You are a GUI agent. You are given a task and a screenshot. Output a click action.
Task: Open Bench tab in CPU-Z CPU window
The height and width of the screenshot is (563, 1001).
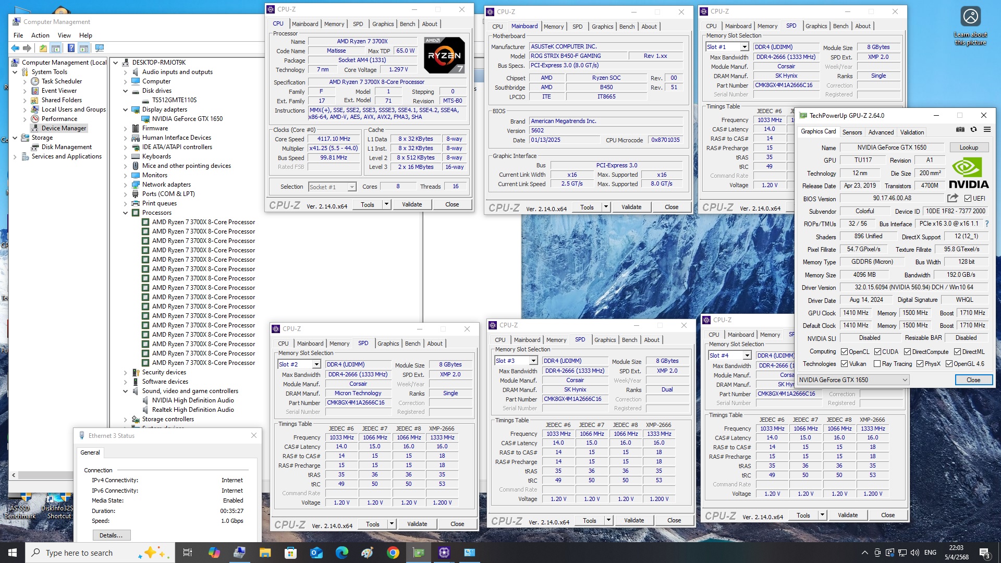point(407,24)
